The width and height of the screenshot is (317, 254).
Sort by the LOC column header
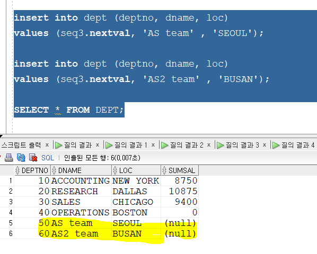[136, 170]
